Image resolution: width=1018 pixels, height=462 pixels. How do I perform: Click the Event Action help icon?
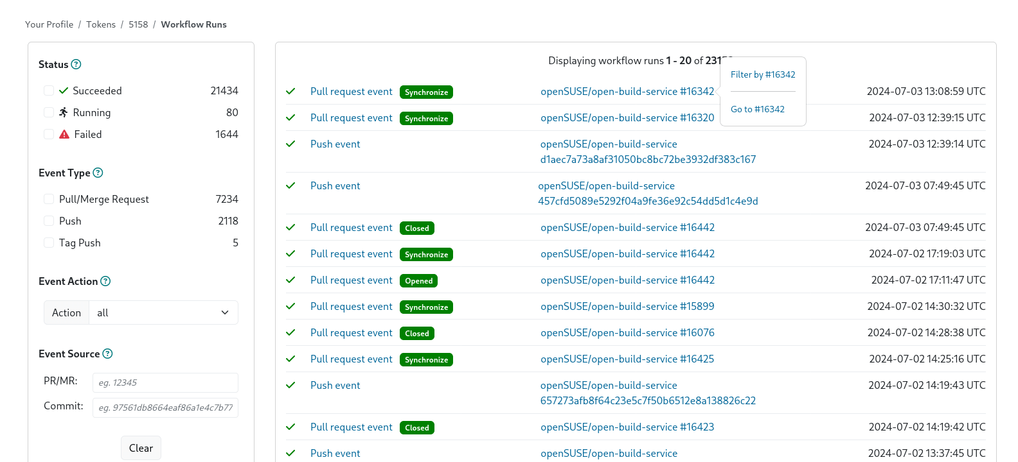coord(105,281)
